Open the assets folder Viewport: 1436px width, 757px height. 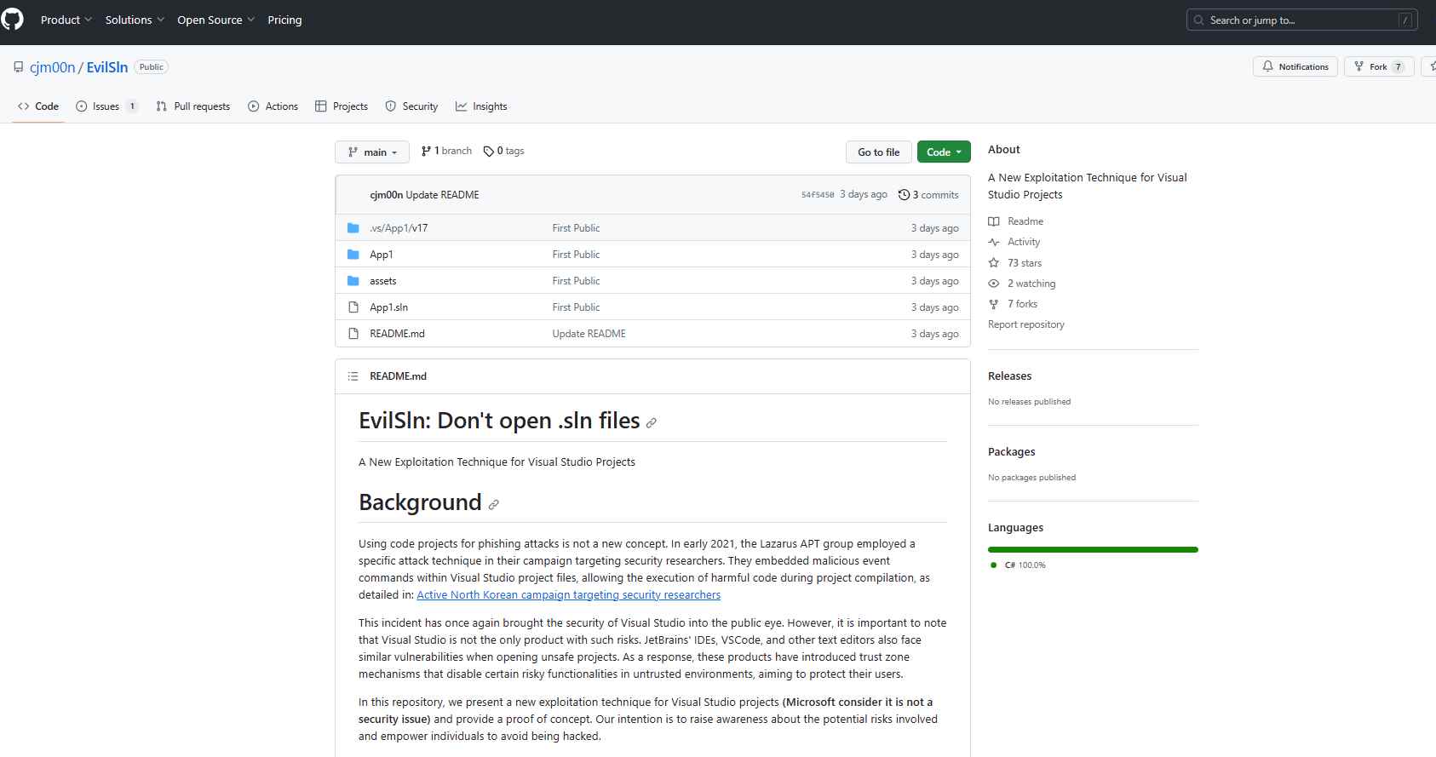383,281
